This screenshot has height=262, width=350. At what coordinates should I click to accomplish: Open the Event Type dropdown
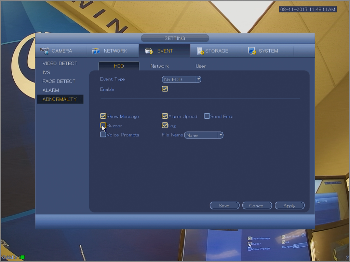[x=181, y=79]
